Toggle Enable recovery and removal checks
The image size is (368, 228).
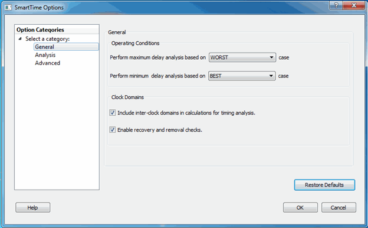tap(113, 130)
